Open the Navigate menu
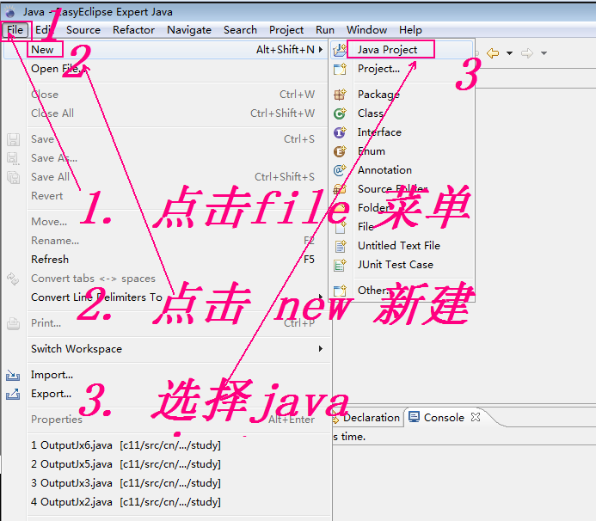 pyautogui.click(x=189, y=30)
